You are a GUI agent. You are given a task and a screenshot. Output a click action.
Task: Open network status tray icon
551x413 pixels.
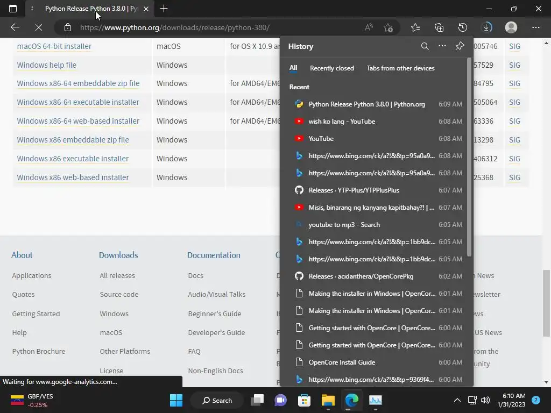tap(472, 400)
